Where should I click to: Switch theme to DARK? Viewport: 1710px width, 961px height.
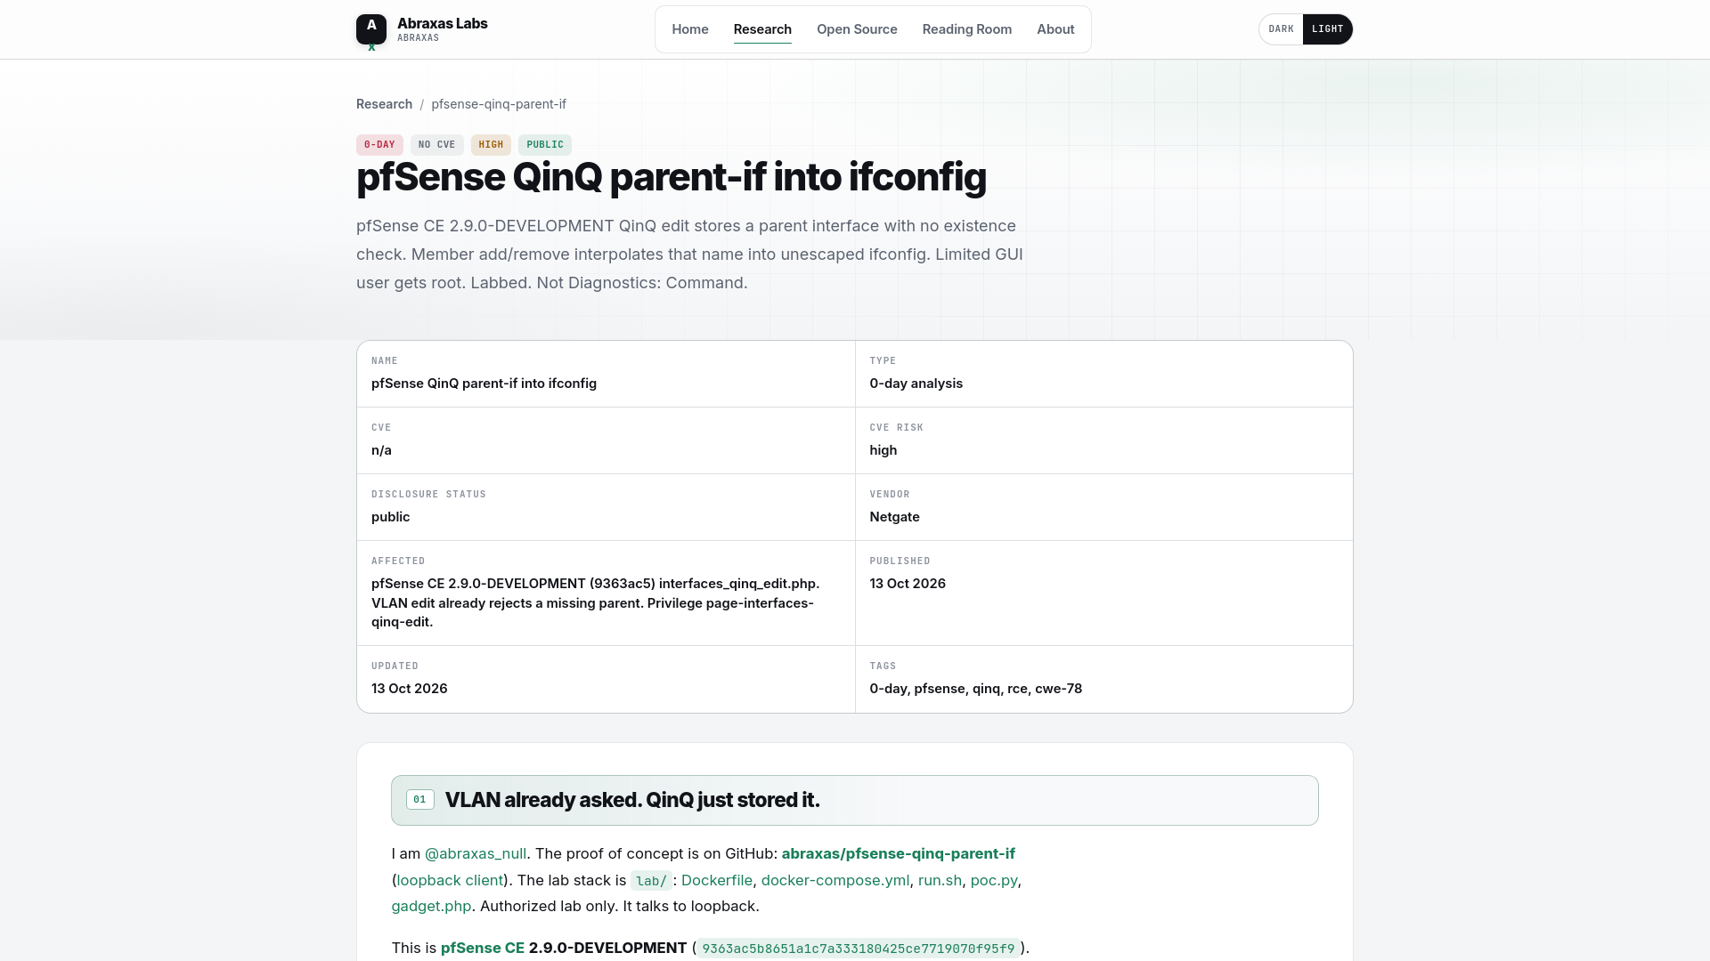tap(1281, 29)
